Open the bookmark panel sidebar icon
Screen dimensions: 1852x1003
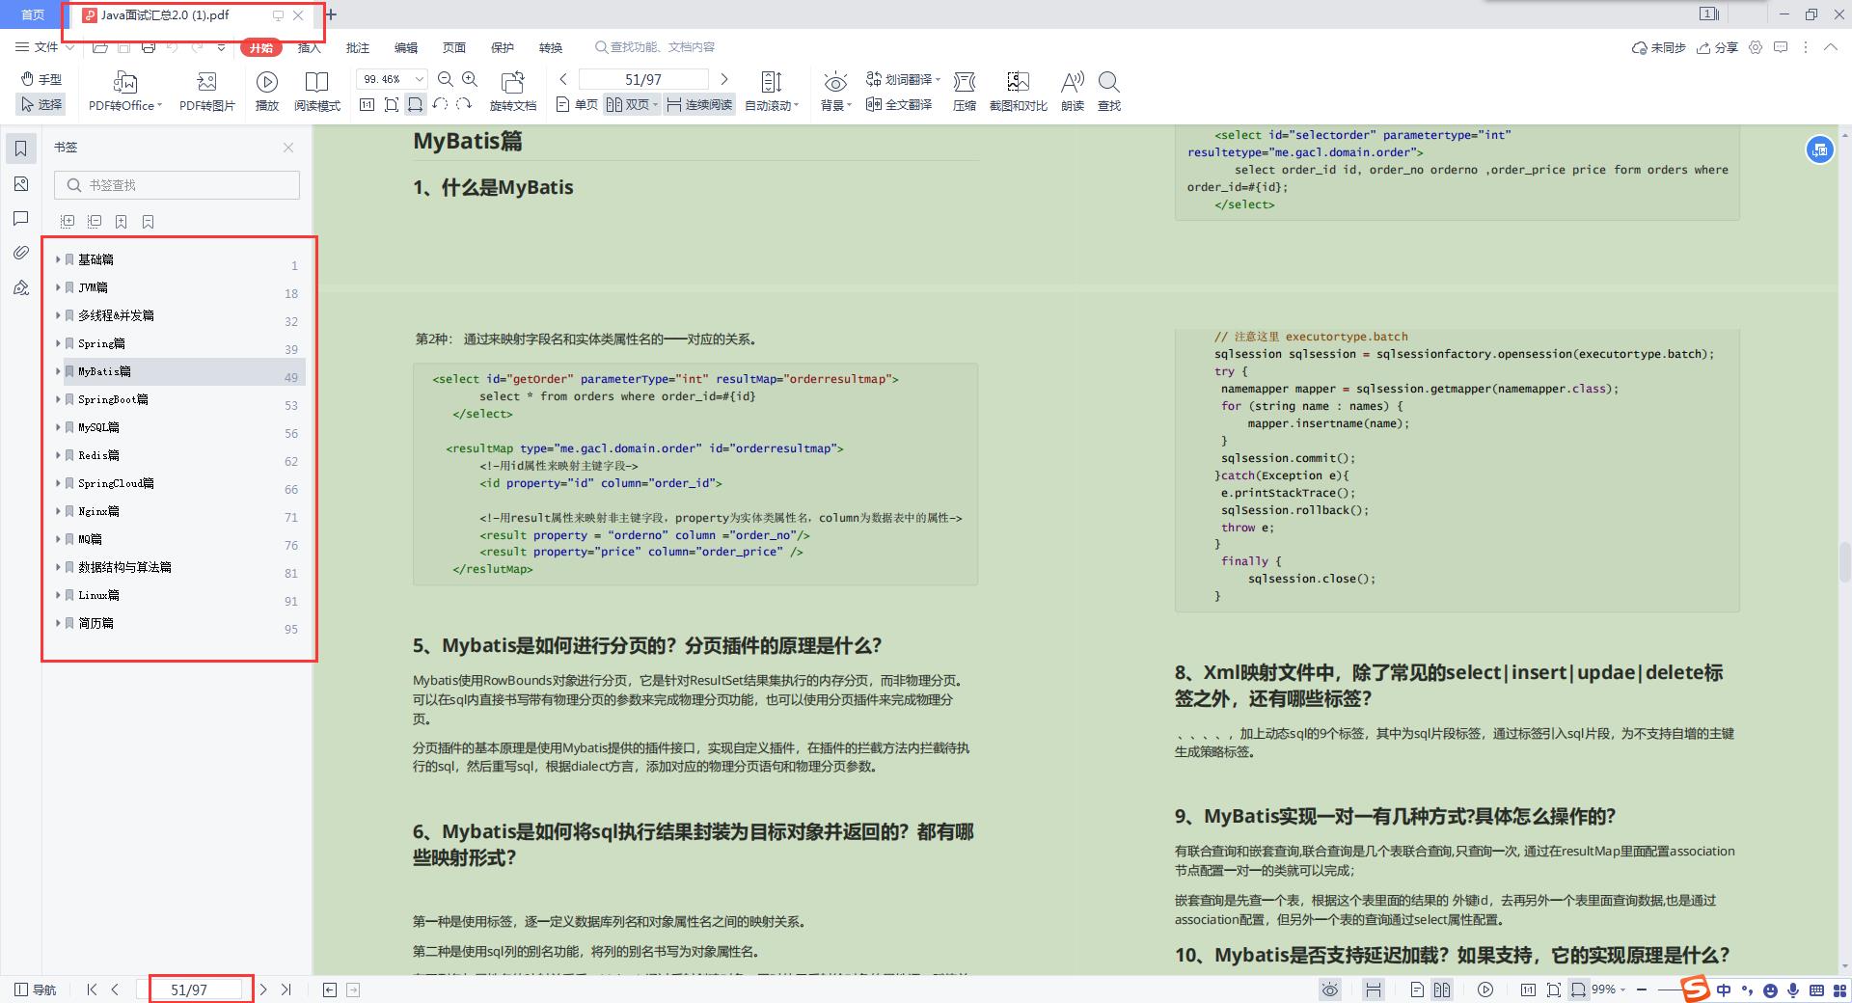(x=20, y=149)
